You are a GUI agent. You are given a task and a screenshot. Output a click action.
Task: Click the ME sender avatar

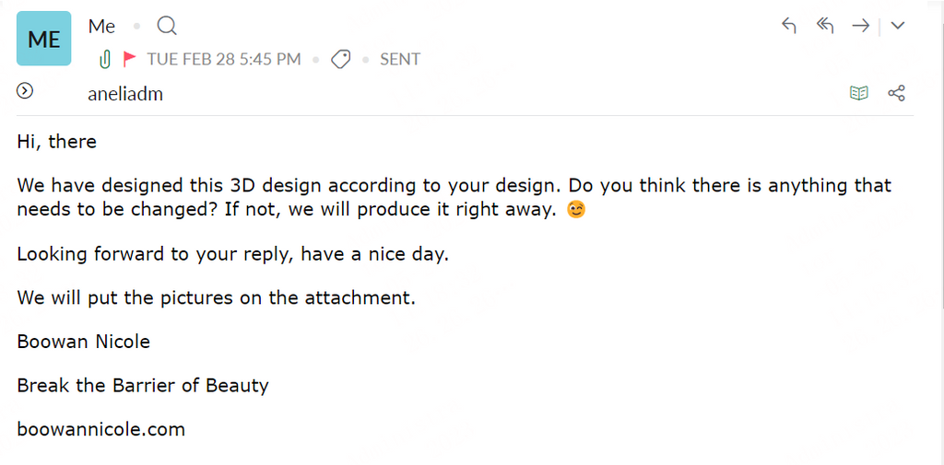click(43, 39)
